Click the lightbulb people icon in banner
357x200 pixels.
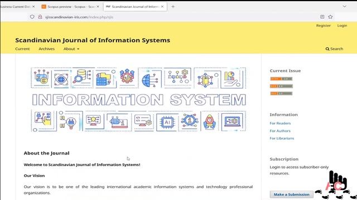click(68, 122)
